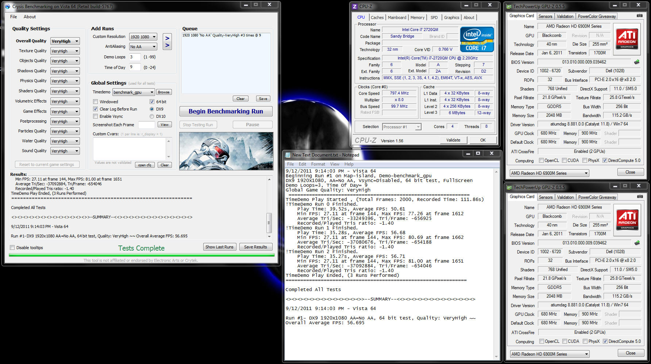The image size is (651, 364).
Task: Click lower add-run arrow button
Action: (167, 45)
